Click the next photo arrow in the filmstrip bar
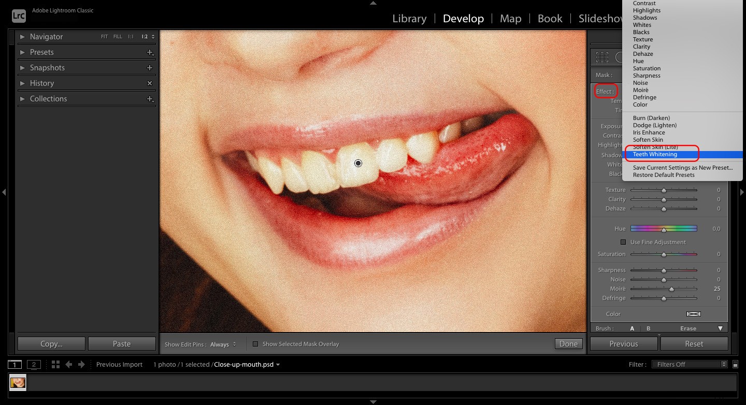This screenshot has width=746, height=405. tap(80, 364)
